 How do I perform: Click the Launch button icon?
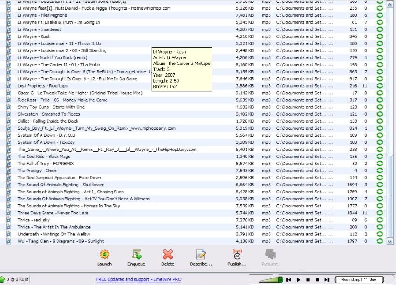(x=104, y=255)
